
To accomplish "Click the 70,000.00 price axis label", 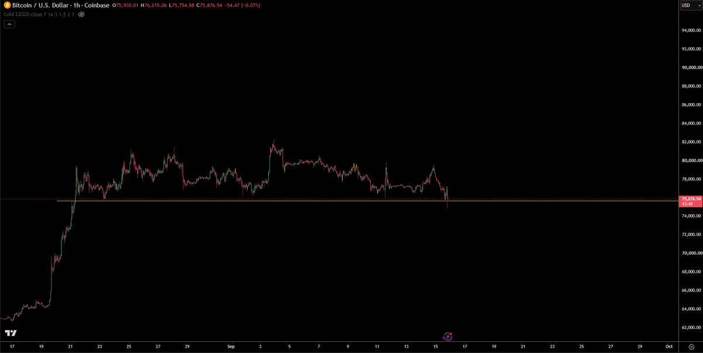I will point(691,253).
